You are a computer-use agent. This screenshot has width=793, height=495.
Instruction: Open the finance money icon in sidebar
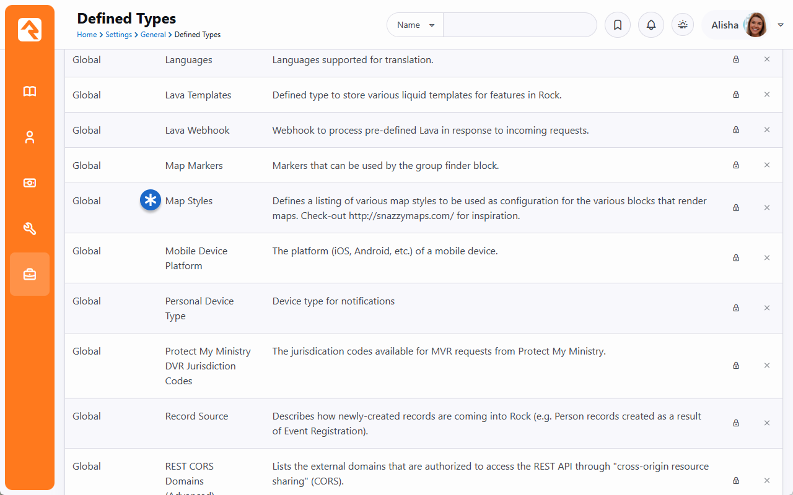click(x=30, y=183)
